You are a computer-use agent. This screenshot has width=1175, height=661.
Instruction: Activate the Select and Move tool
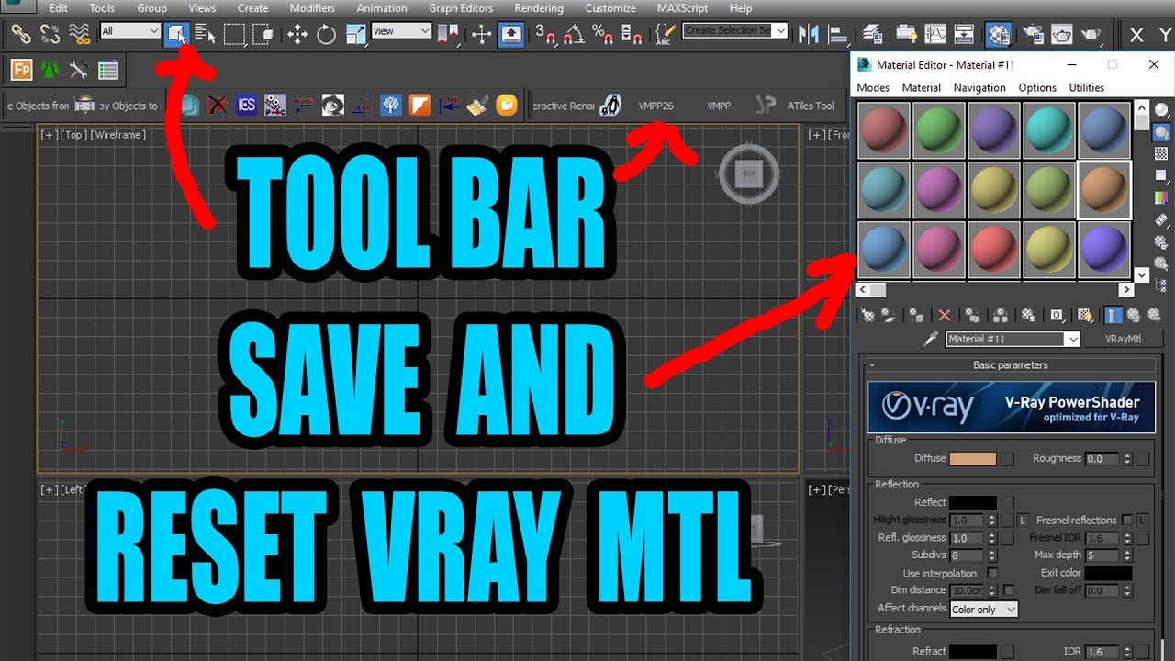297,35
